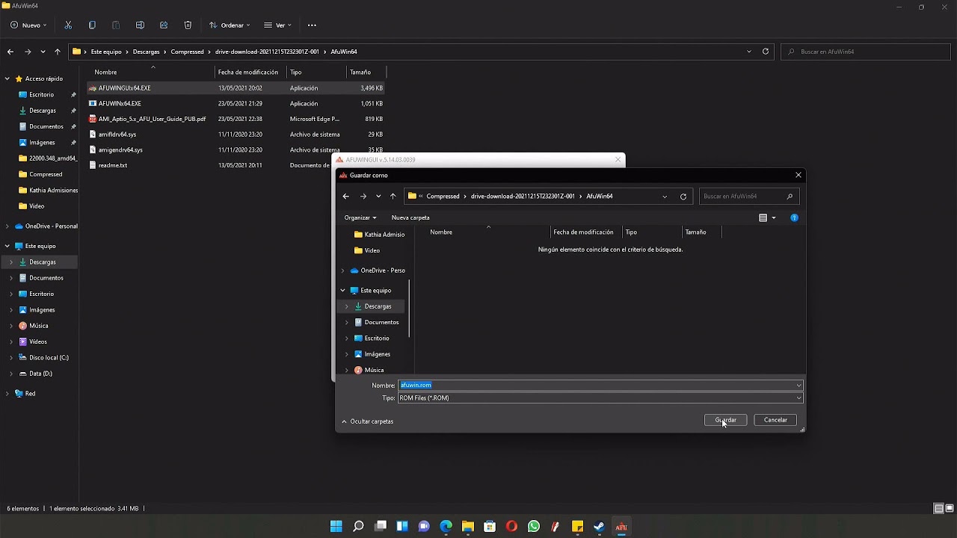Click Nueva carpeta in save dialog
957x538 pixels.
pyautogui.click(x=410, y=217)
